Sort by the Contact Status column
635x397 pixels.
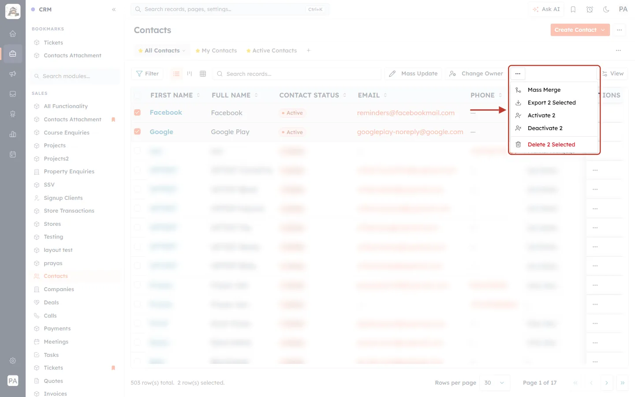[313, 95]
